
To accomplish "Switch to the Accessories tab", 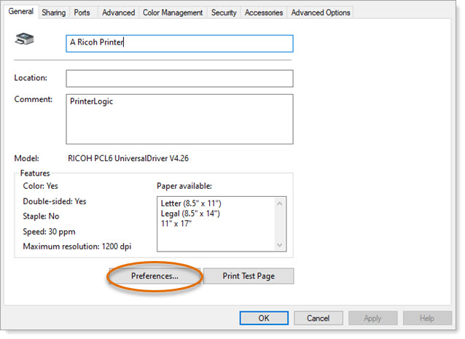I will [263, 12].
